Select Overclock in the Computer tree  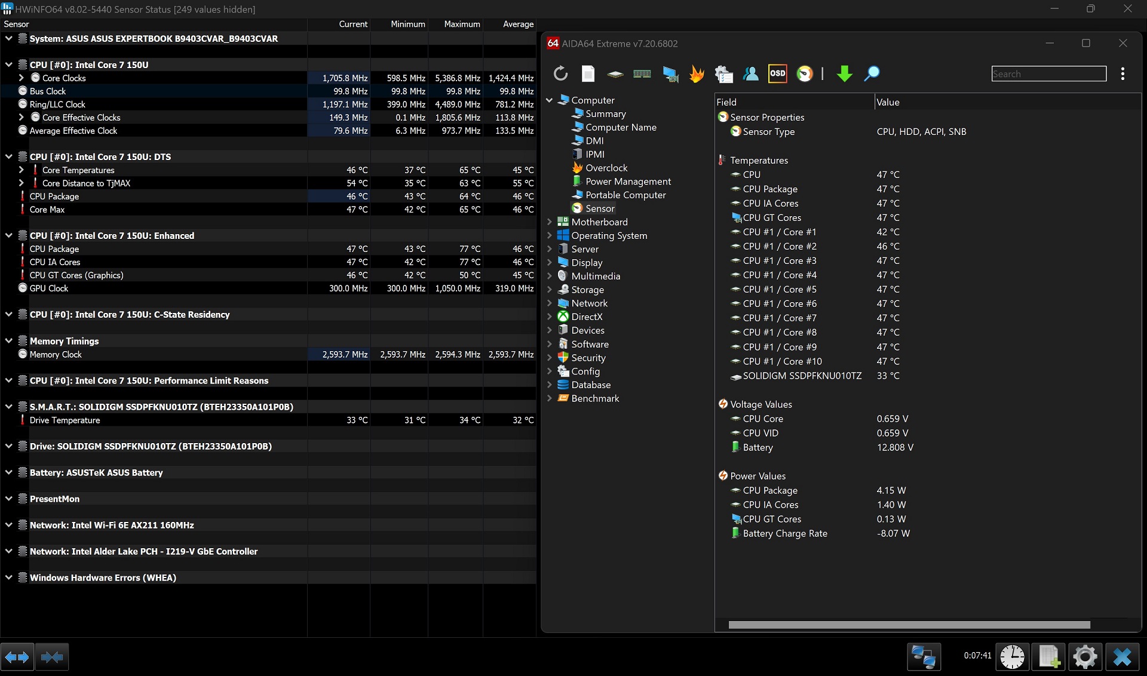(x=606, y=168)
